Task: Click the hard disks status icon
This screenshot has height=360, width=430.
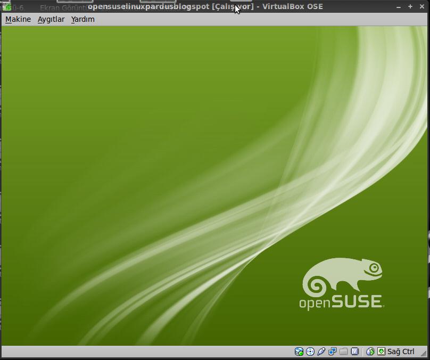Action: click(x=300, y=351)
